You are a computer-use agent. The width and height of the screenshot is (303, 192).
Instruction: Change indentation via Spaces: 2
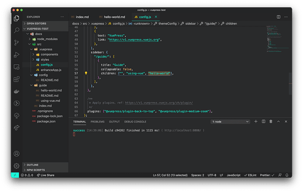pyautogui.click(x=197, y=175)
